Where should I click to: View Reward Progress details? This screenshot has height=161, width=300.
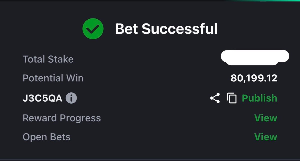266,118
